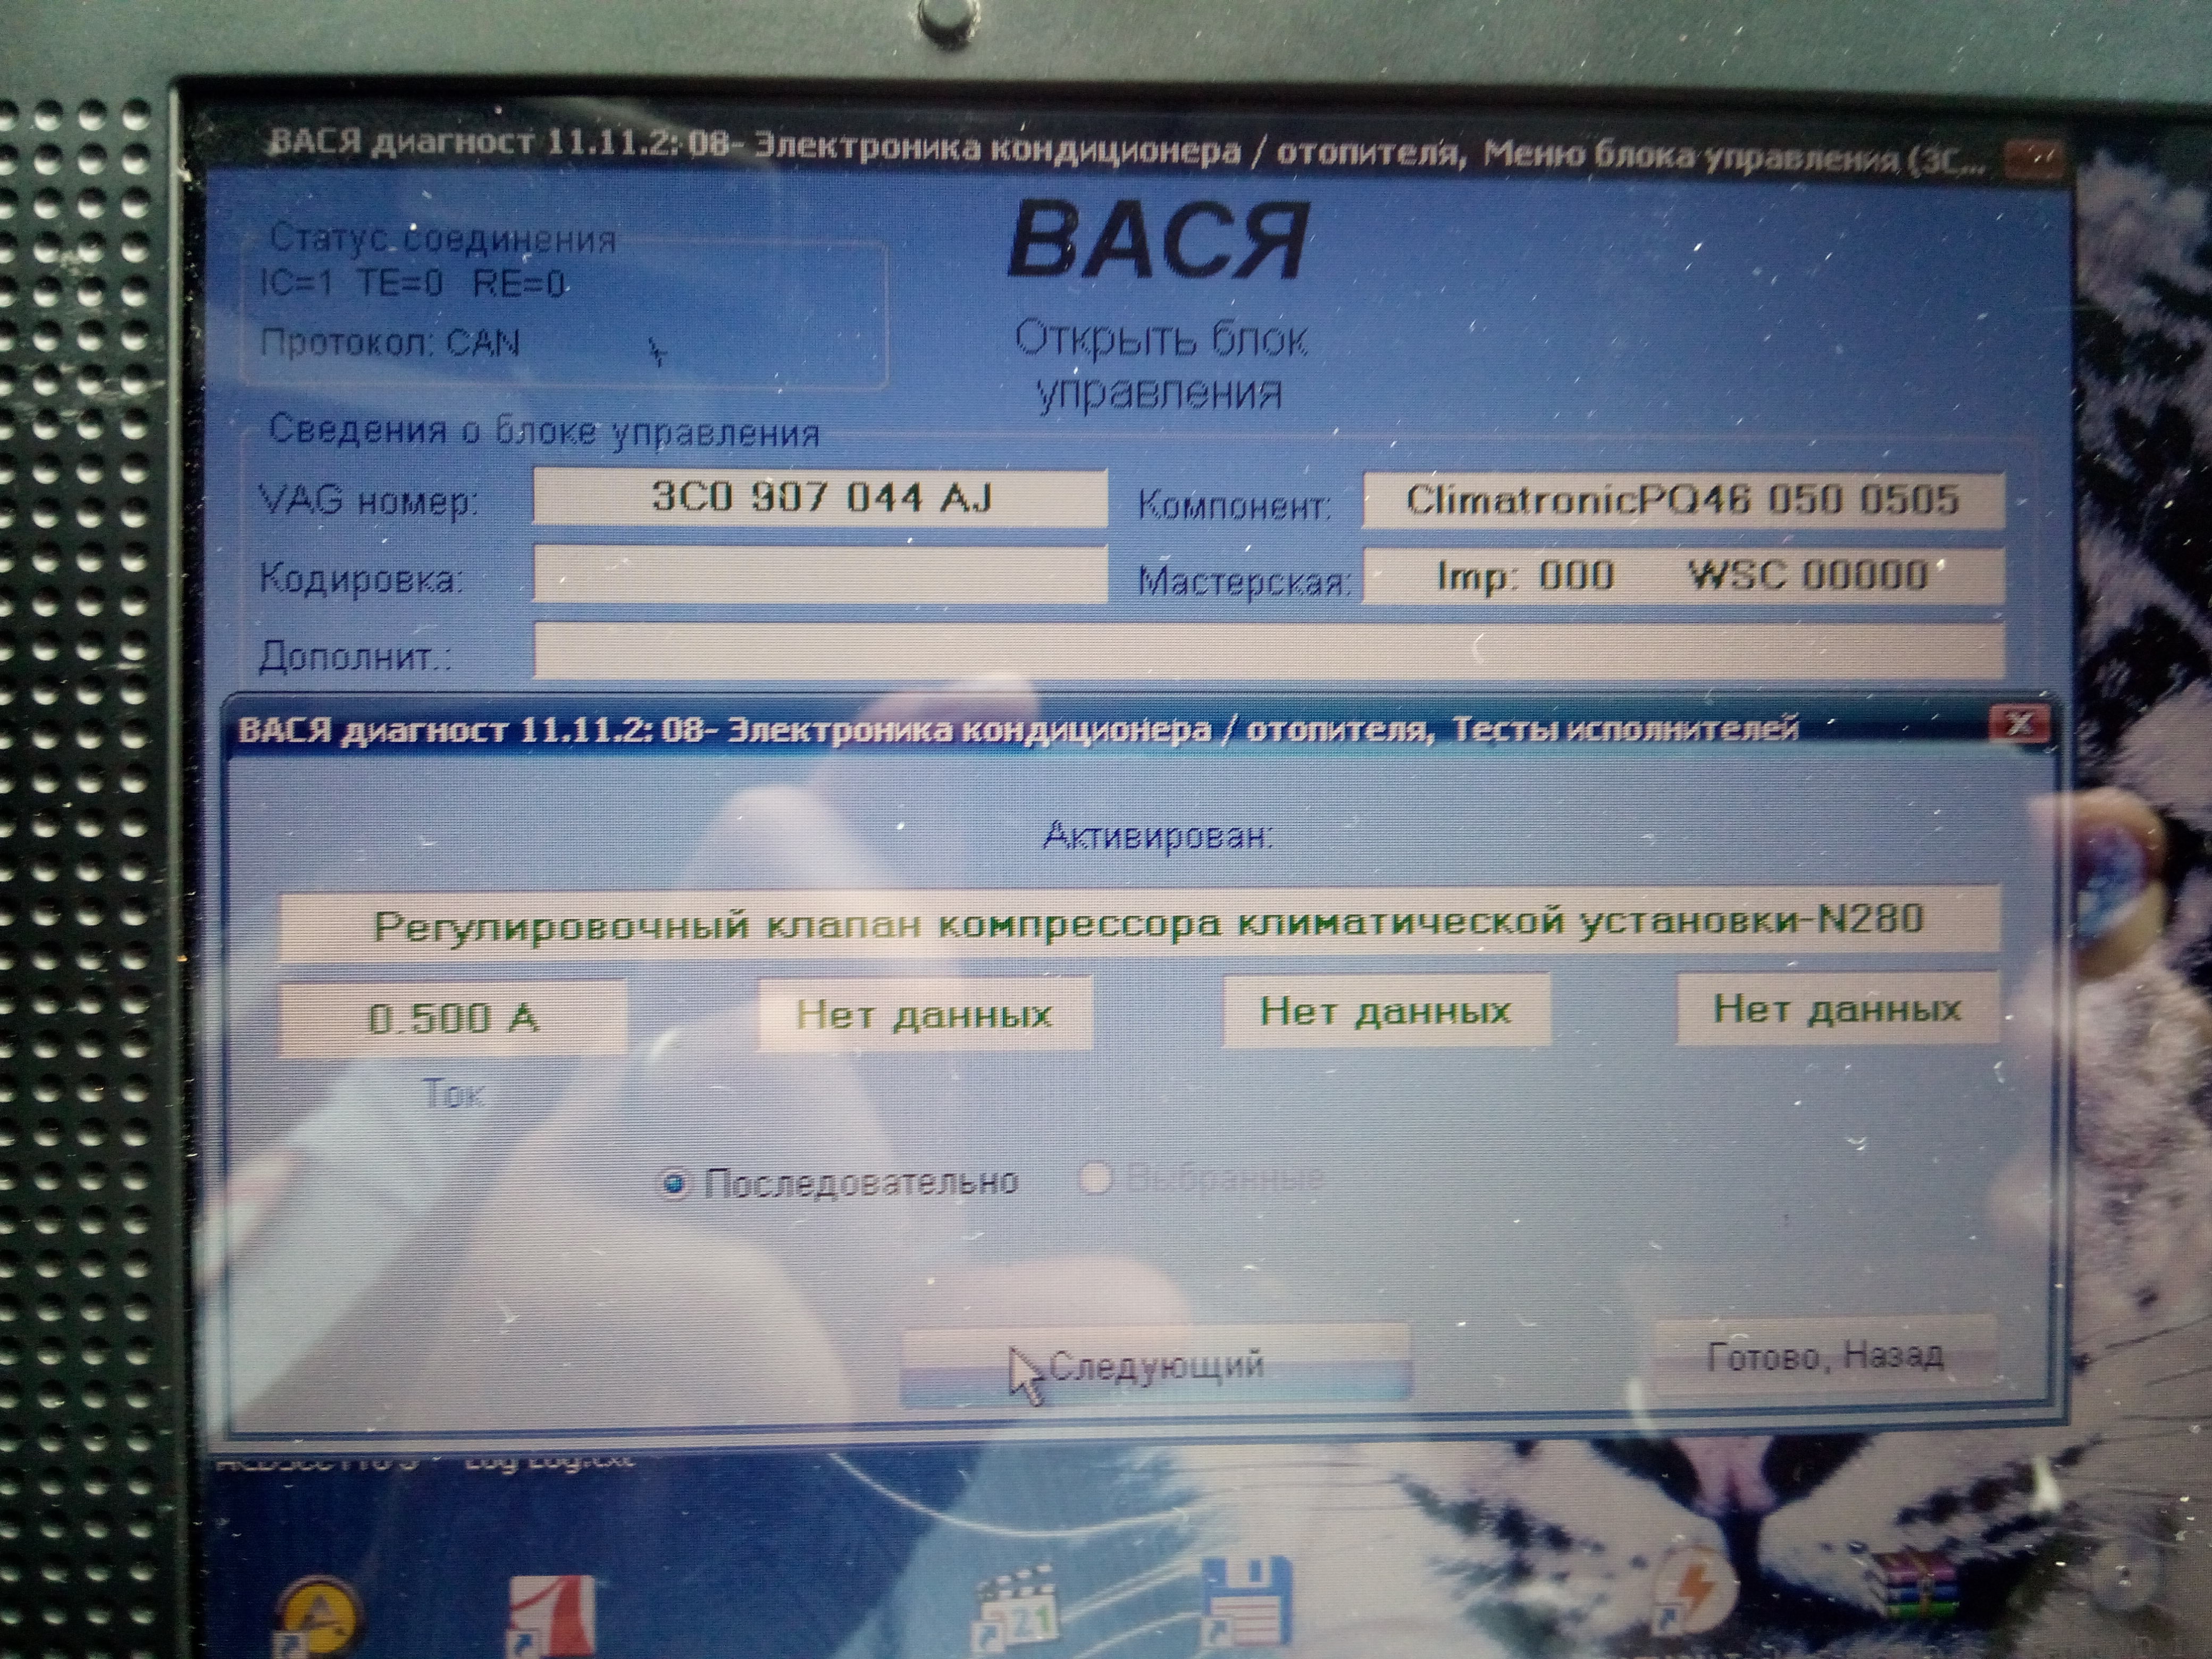Click the Мастерская Imp WSC field
Screen dimensions: 2212x1659
1683,576
